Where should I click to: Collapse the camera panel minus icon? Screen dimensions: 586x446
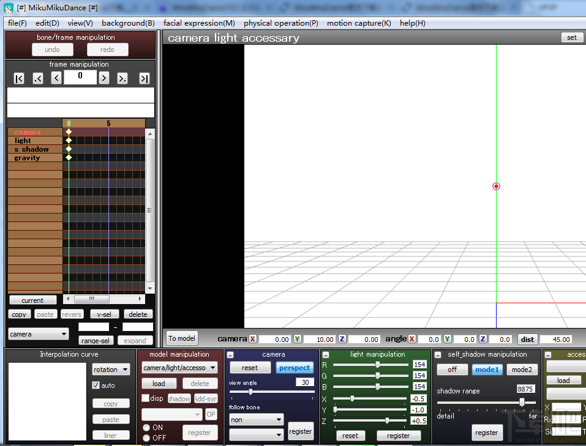click(231, 355)
